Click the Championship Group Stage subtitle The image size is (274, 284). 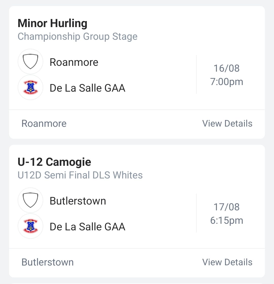(x=78, y=37)
